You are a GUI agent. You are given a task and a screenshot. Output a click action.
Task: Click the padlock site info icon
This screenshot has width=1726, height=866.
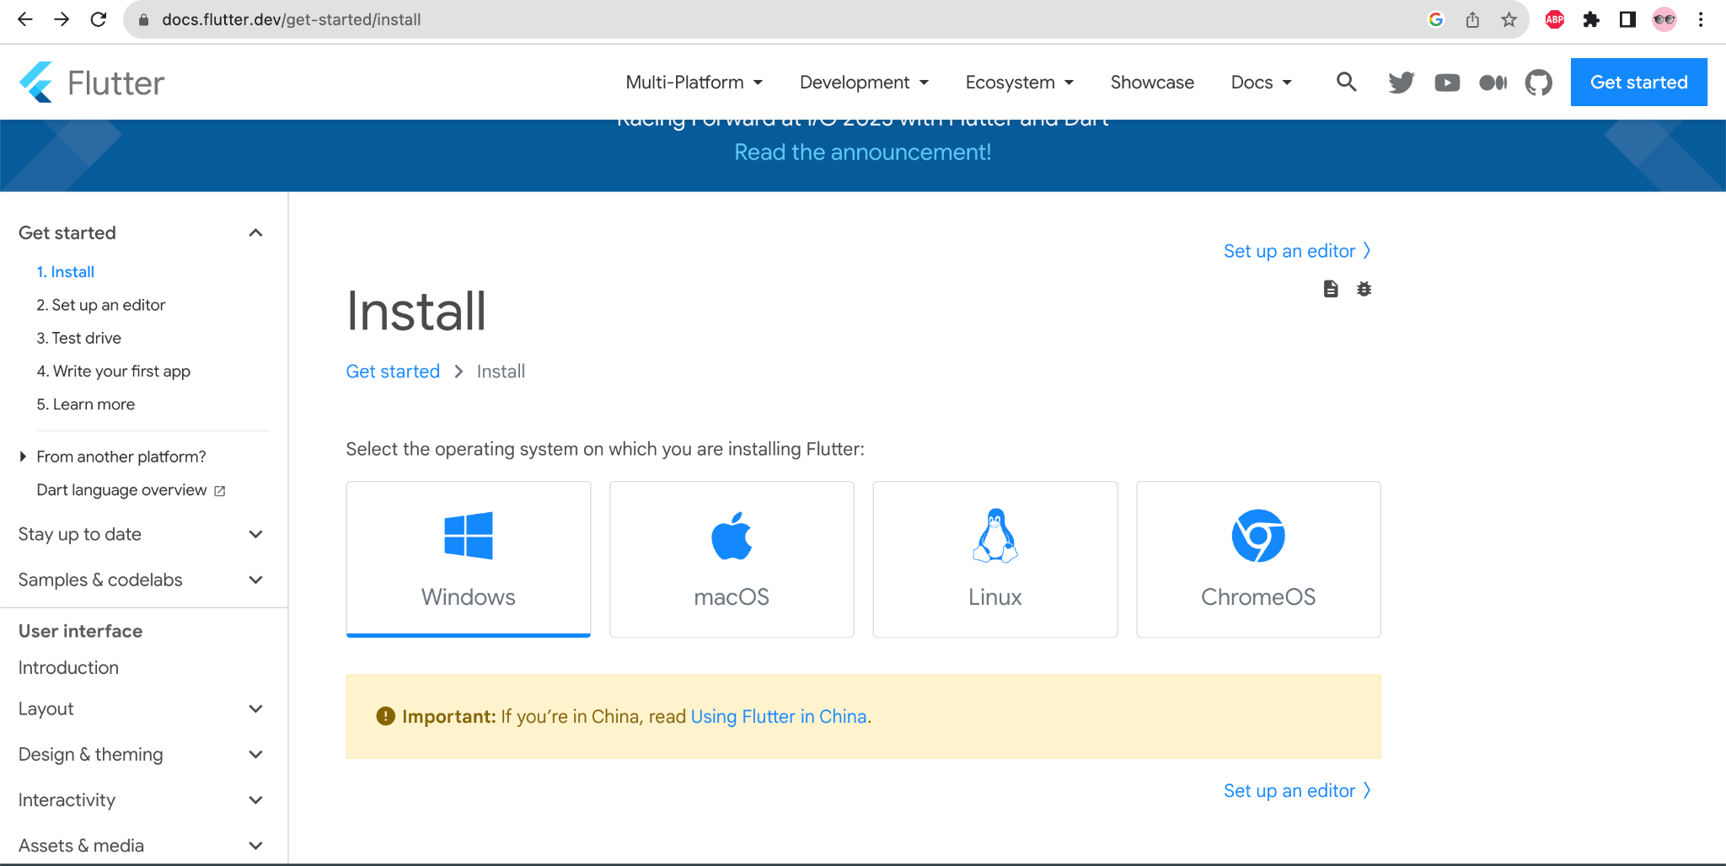(143, 20)
